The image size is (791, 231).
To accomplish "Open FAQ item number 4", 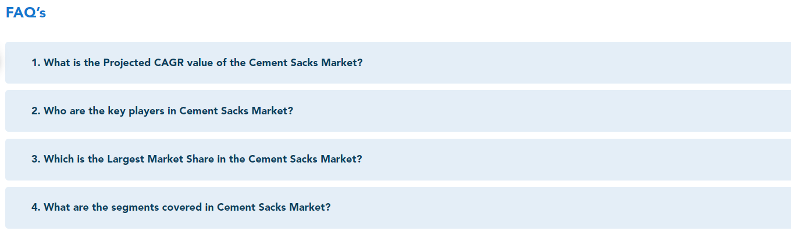I will coord(398,207).
